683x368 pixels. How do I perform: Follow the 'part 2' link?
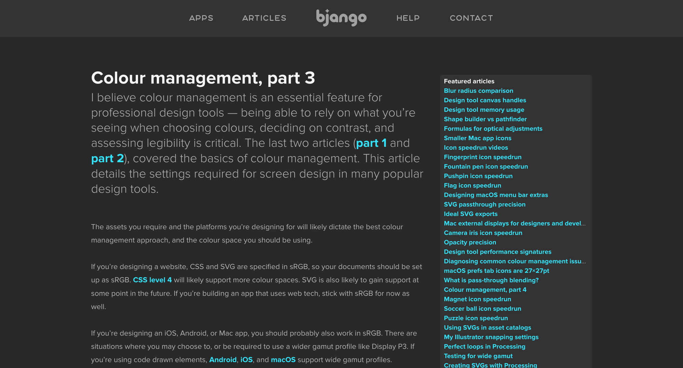[x=108, y=159]
